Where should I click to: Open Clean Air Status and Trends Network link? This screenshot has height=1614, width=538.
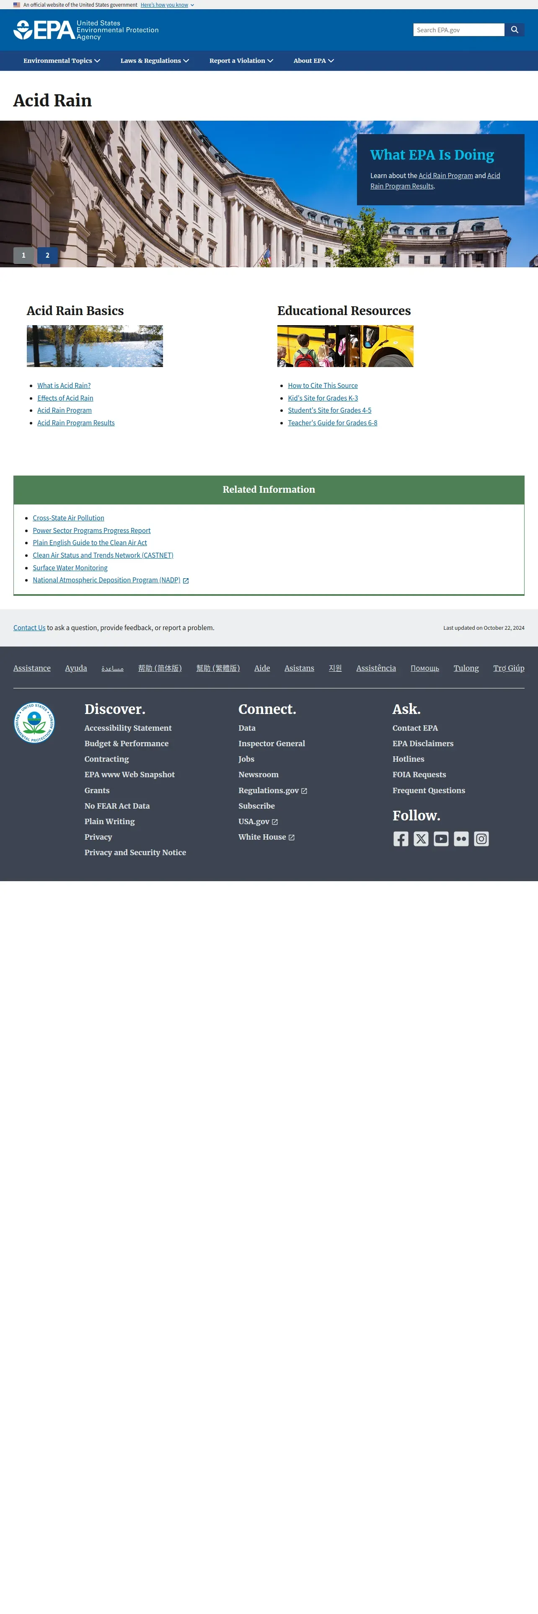click(x=103, y=555)
